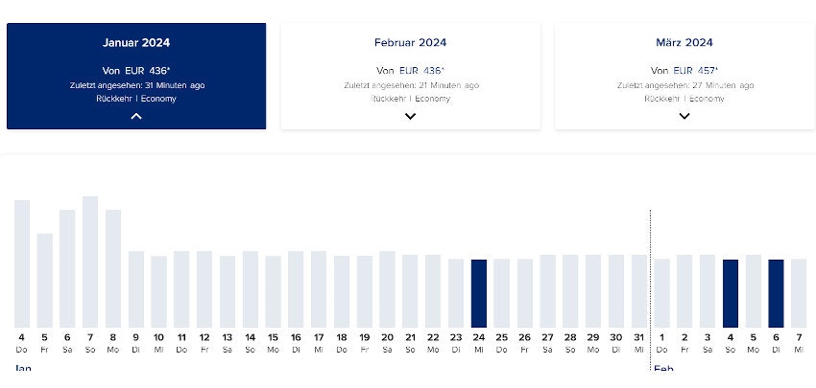The image size is (816, 388).
Task: Expand the März 2024 chevron arrow
Action: [x=684, y=116]
